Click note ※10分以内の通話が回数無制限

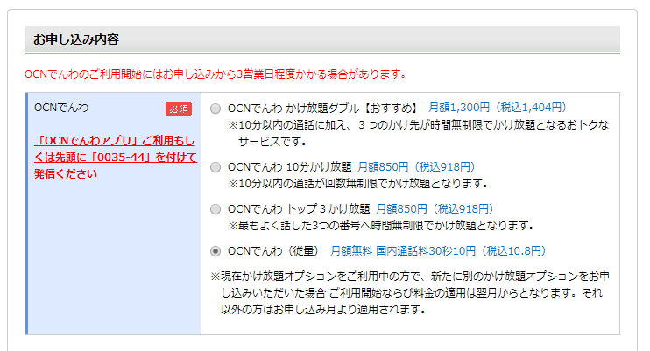tap(358, 183)
